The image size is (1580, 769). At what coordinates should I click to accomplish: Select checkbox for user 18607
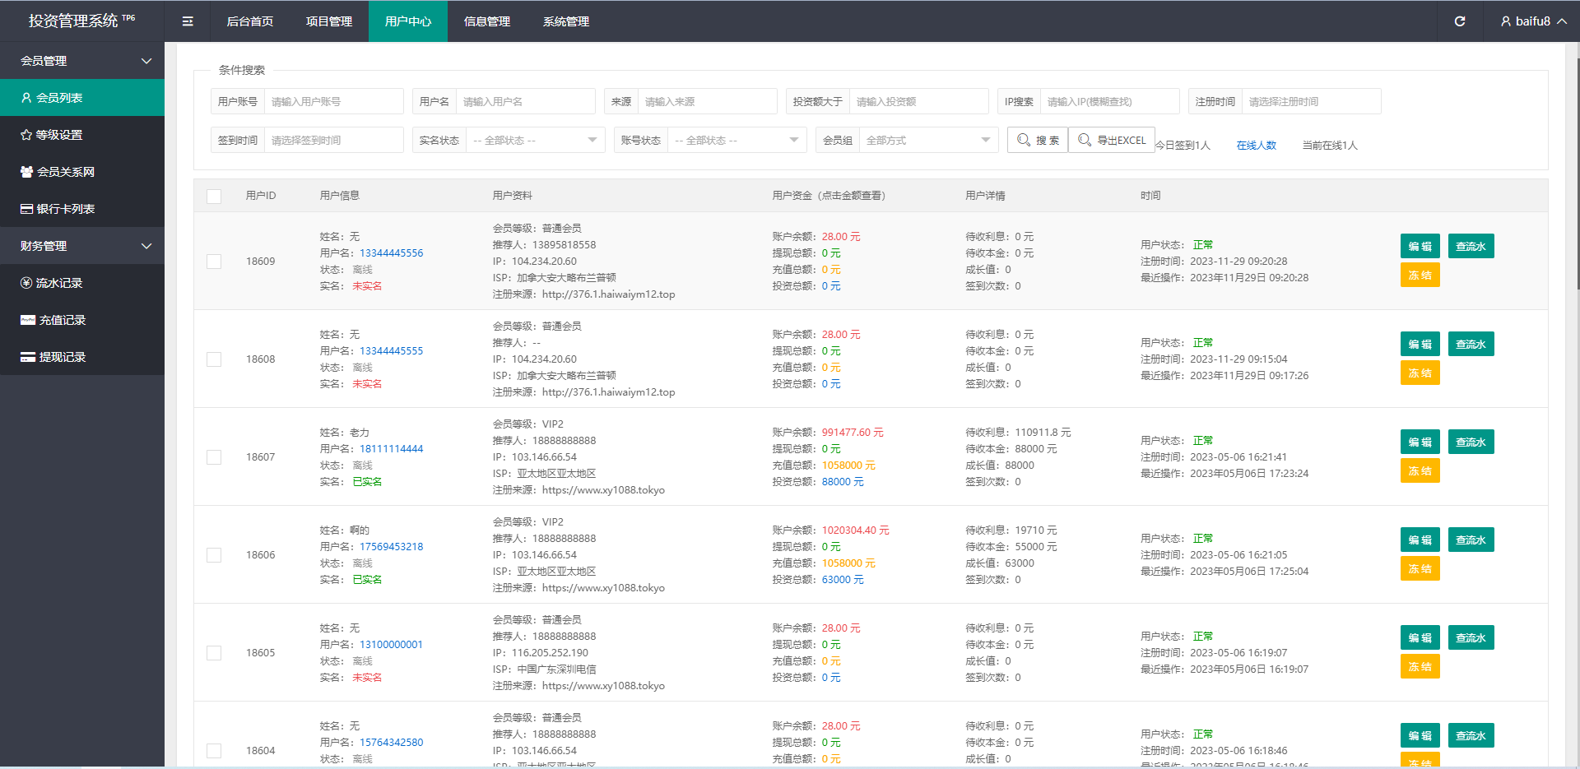click(214, 457)
